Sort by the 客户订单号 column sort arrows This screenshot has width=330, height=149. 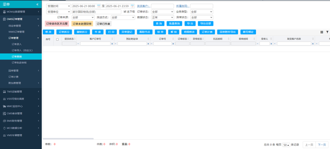click(112, 39)
